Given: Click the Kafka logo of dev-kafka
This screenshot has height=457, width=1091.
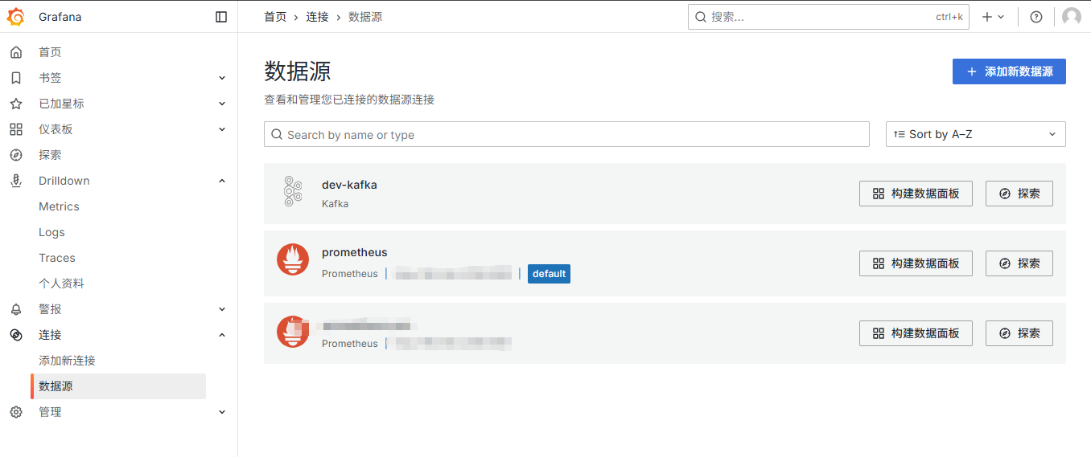Looking at the screenshot, I should click(x=293, y=192).
